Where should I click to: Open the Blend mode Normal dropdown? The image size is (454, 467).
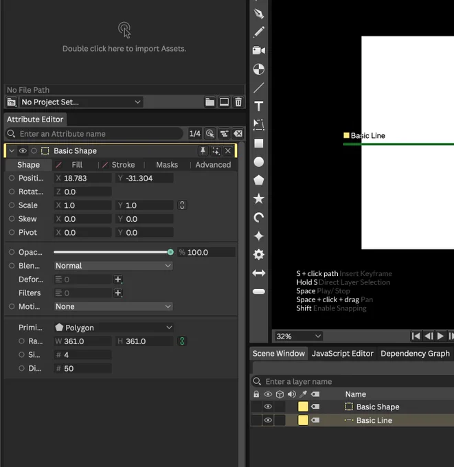point(113,266)
